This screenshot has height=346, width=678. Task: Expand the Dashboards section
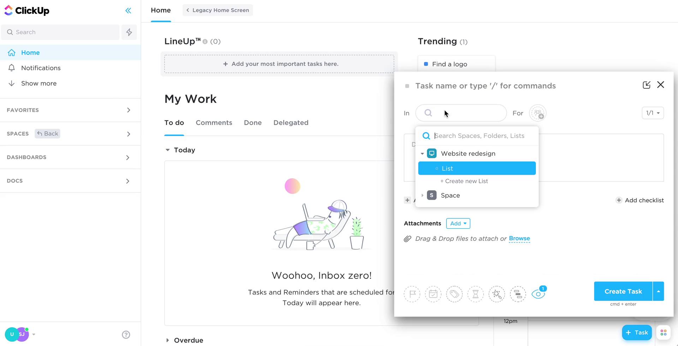click(x=128, y=157)
